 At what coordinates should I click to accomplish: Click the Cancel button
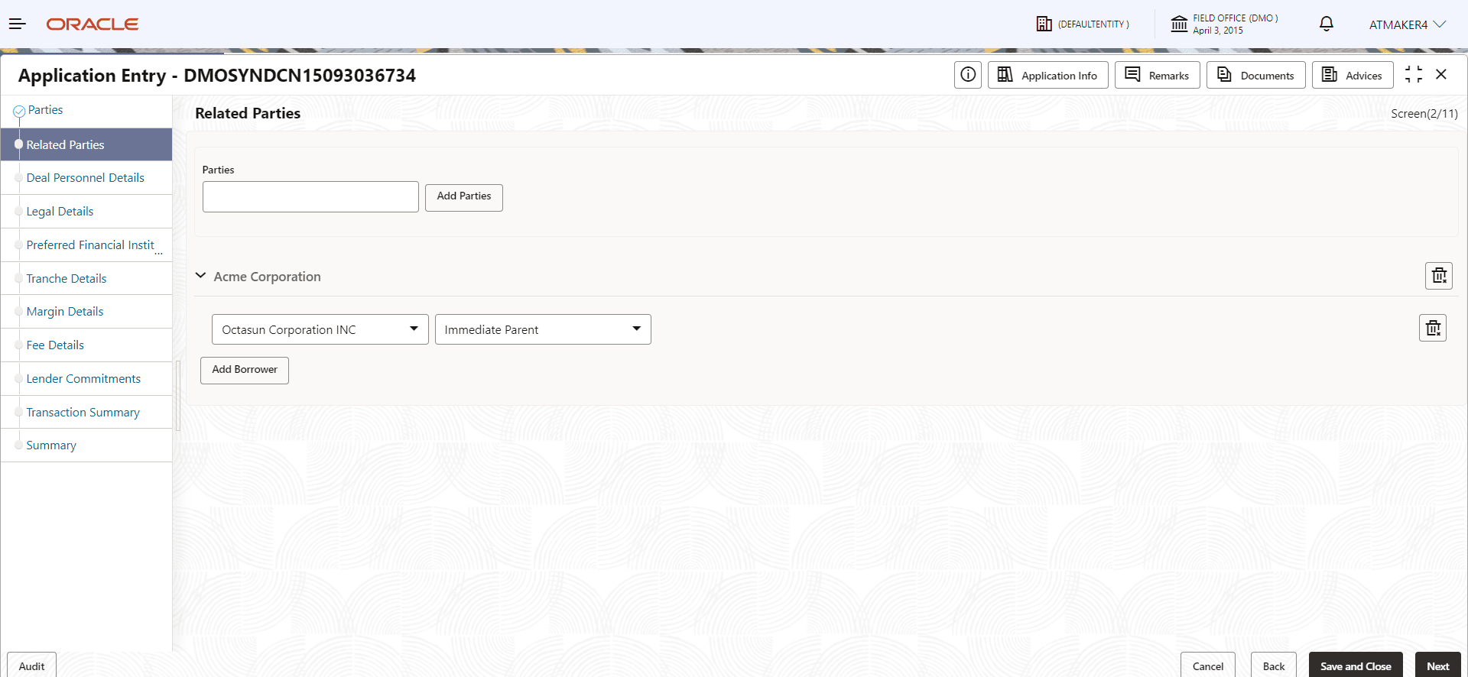coord(1208,666)
